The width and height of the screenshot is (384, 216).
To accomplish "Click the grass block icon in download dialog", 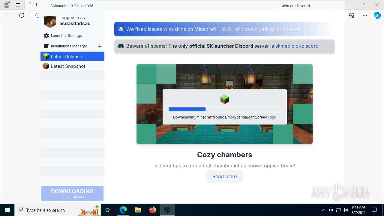I will 225,99.
